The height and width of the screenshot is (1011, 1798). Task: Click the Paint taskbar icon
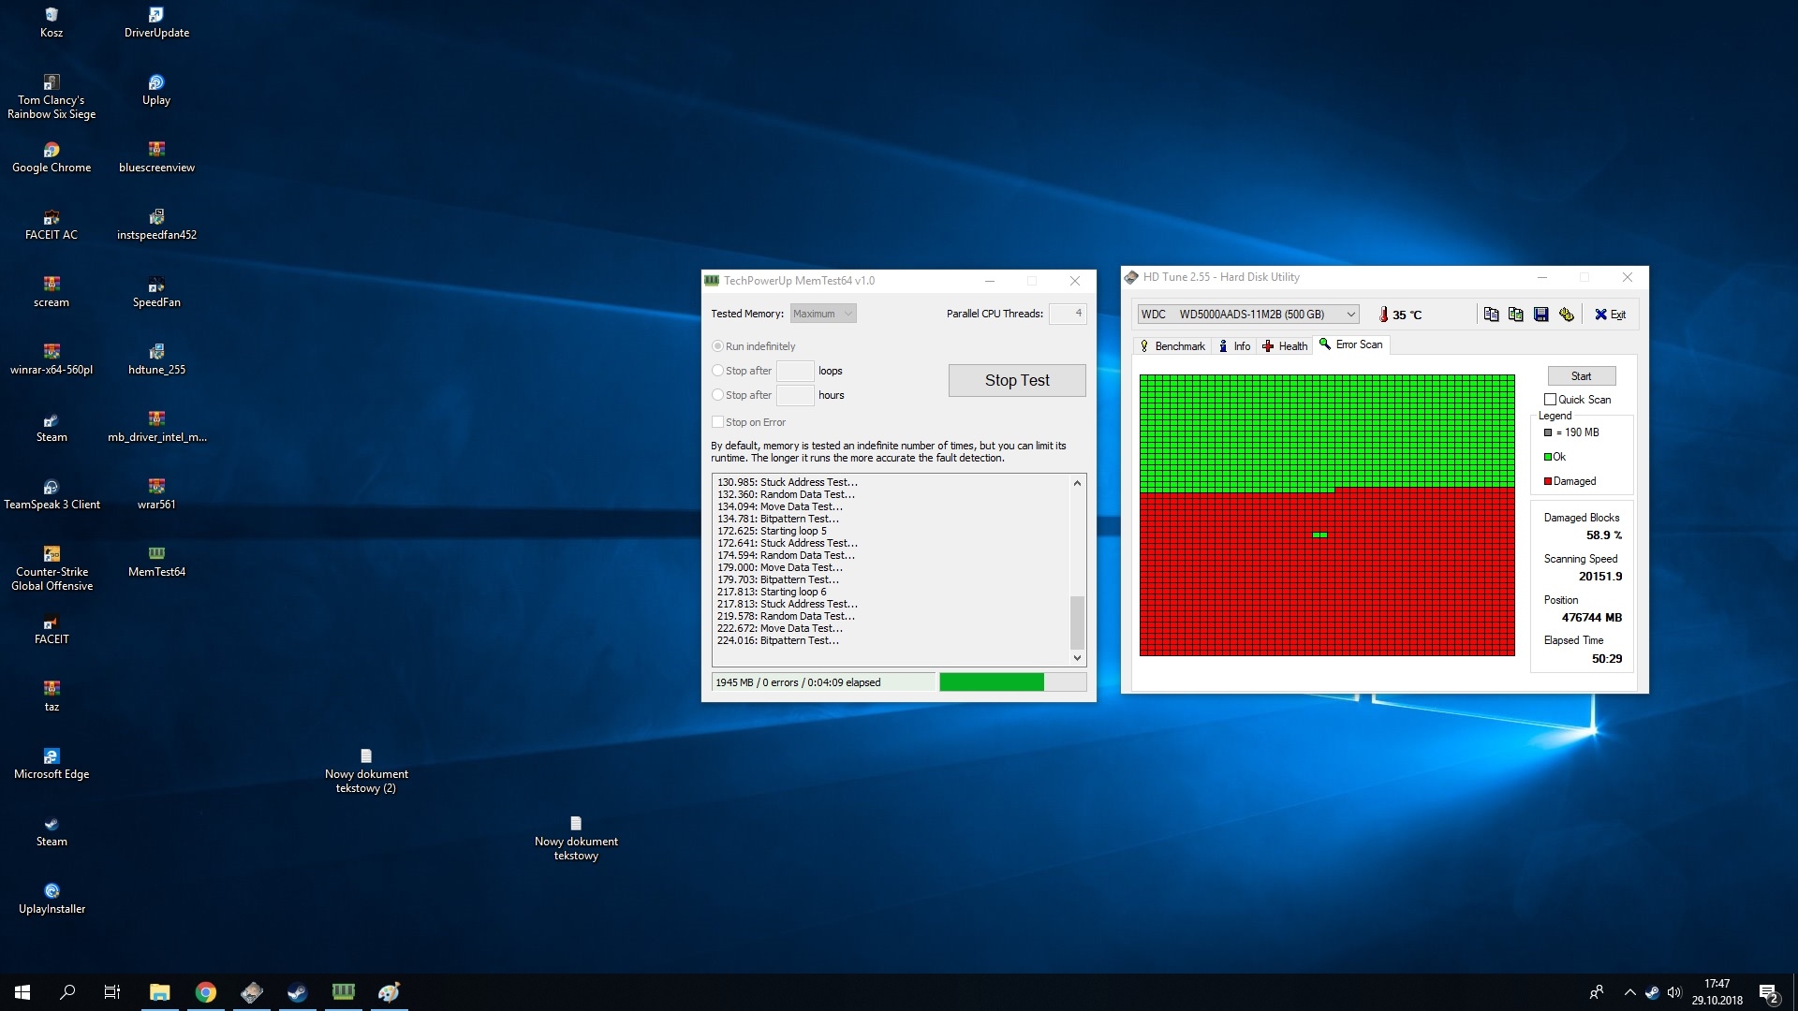[x=390, y=992]
